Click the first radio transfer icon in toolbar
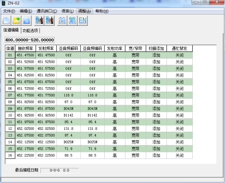225x183 pixels. [x=39, y=20]
